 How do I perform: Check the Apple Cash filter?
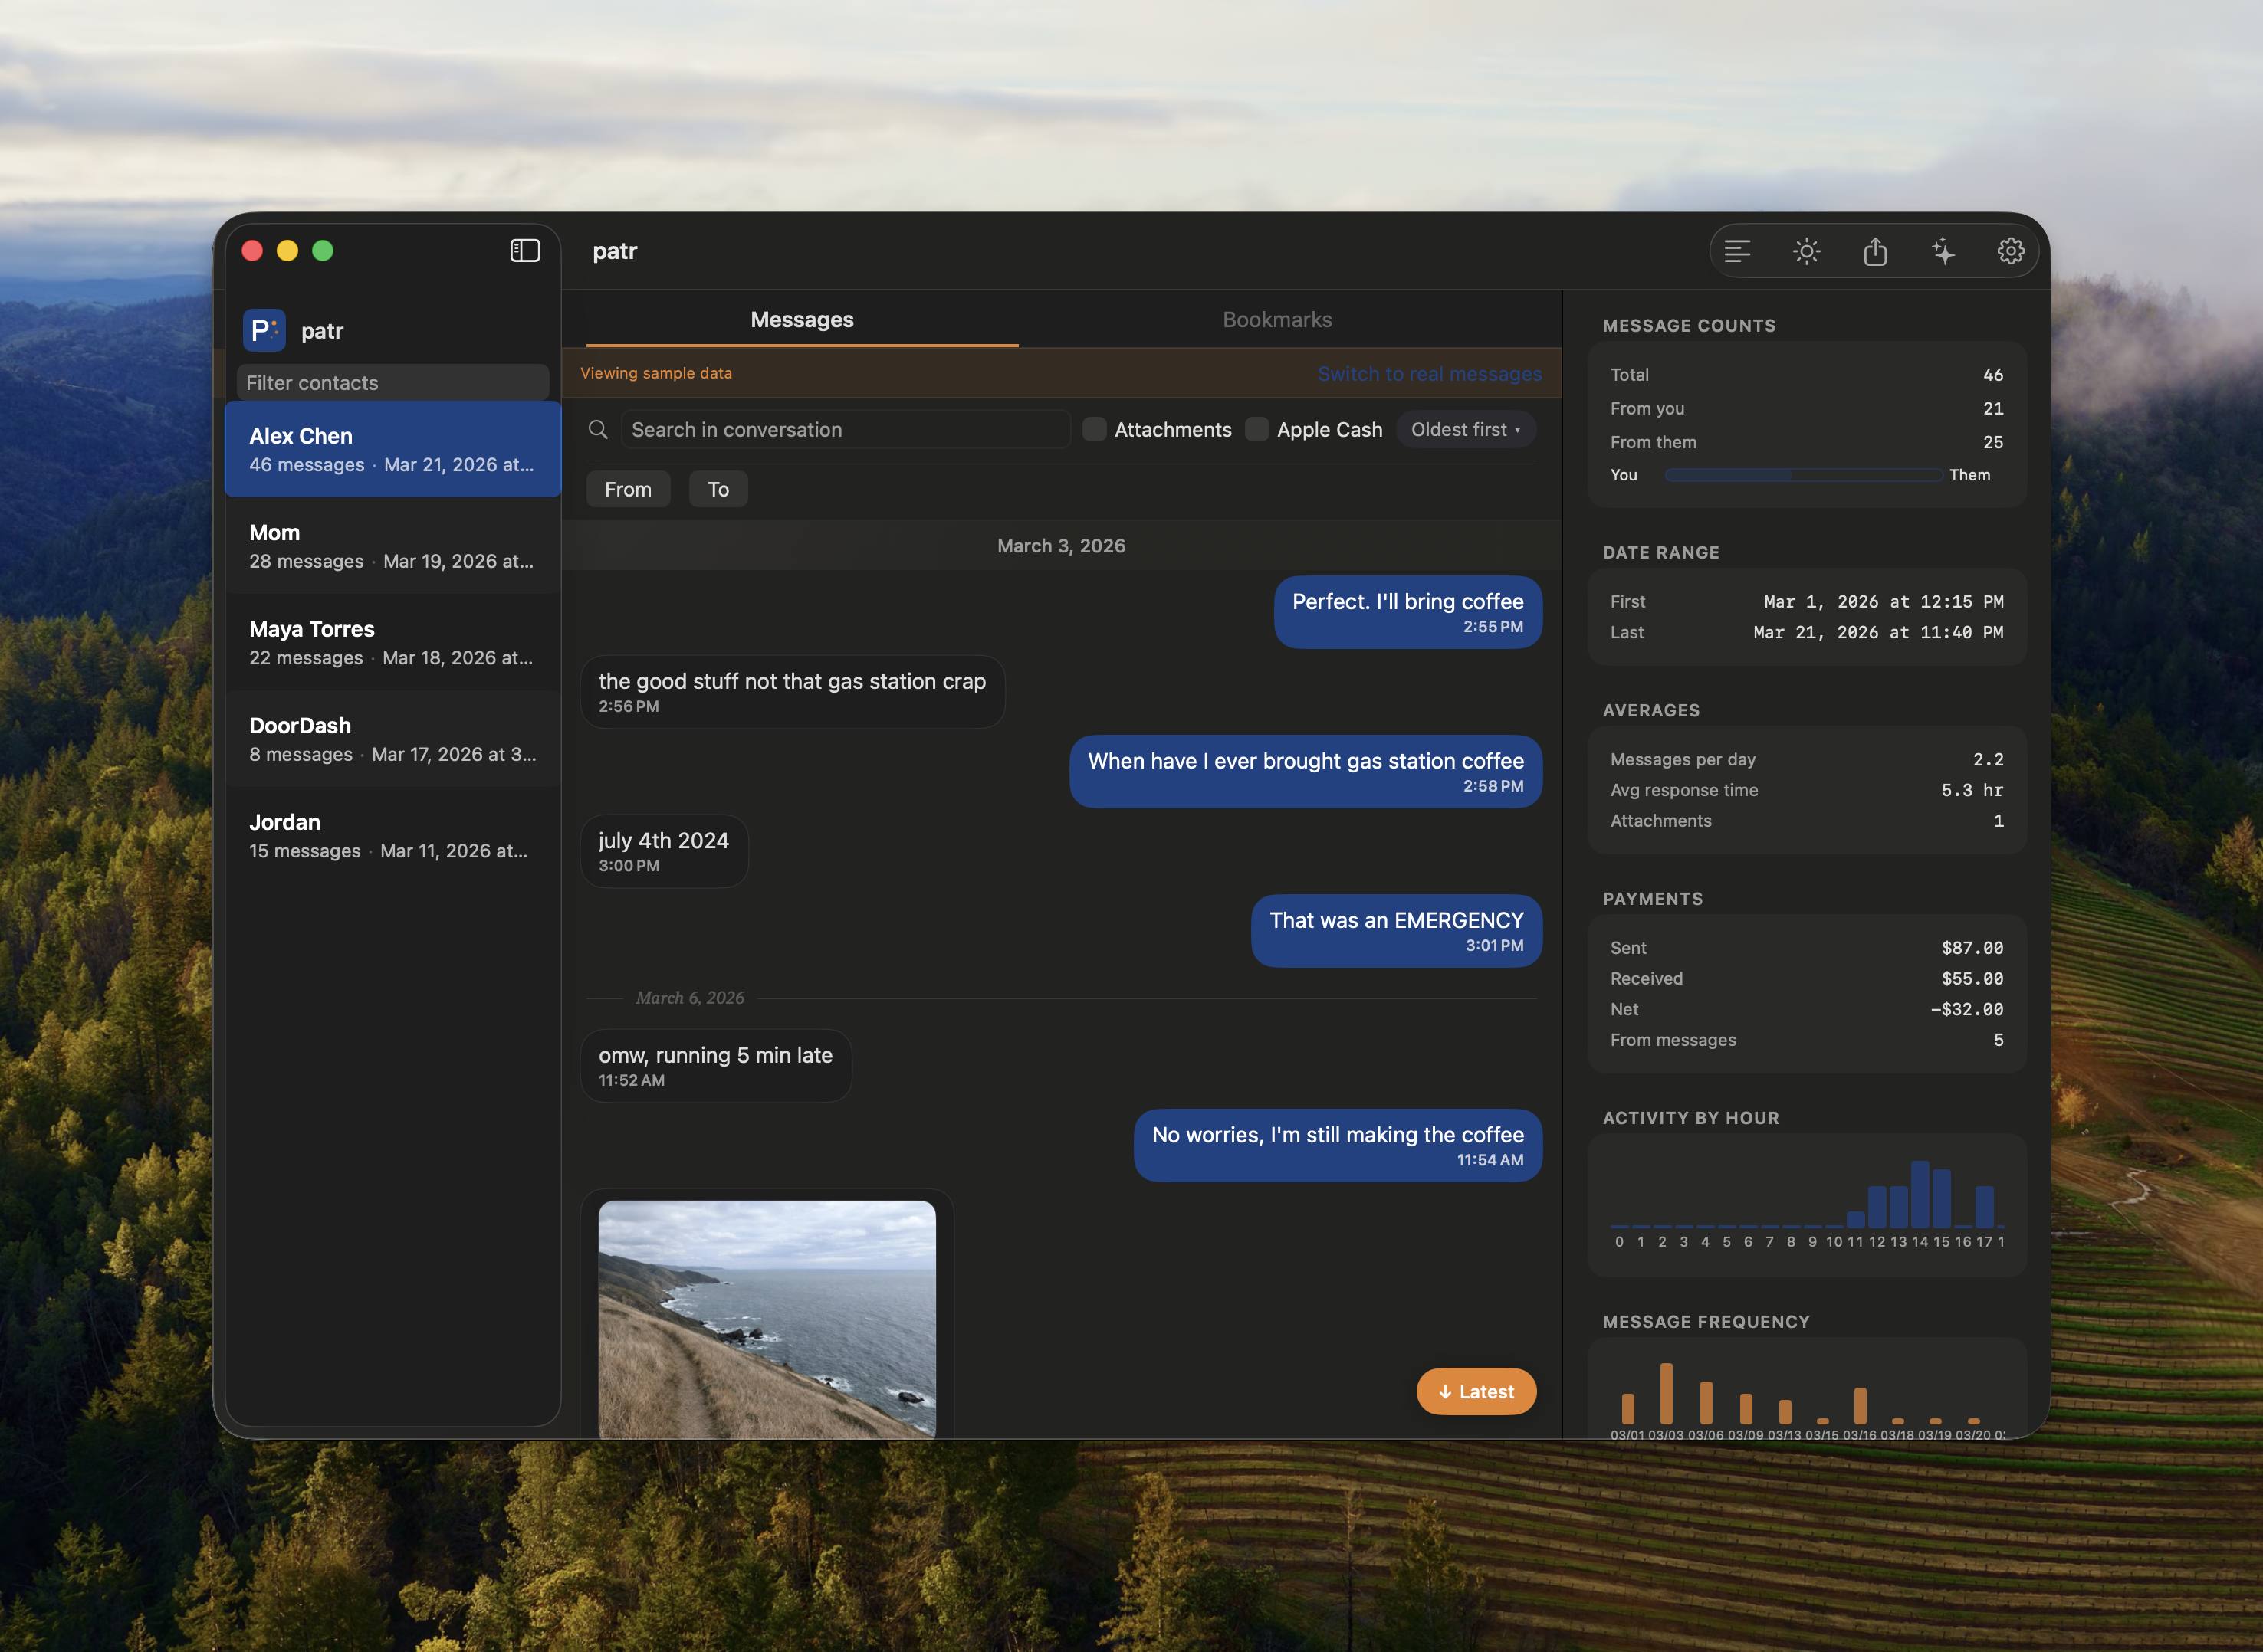[1256, 429]
